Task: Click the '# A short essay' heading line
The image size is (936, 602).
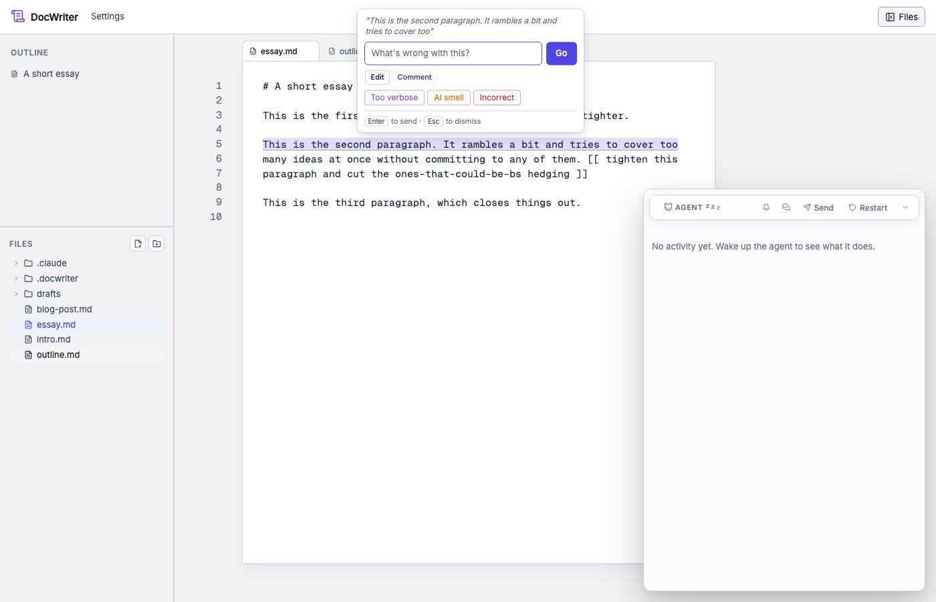Action: (x=308, y=86)
